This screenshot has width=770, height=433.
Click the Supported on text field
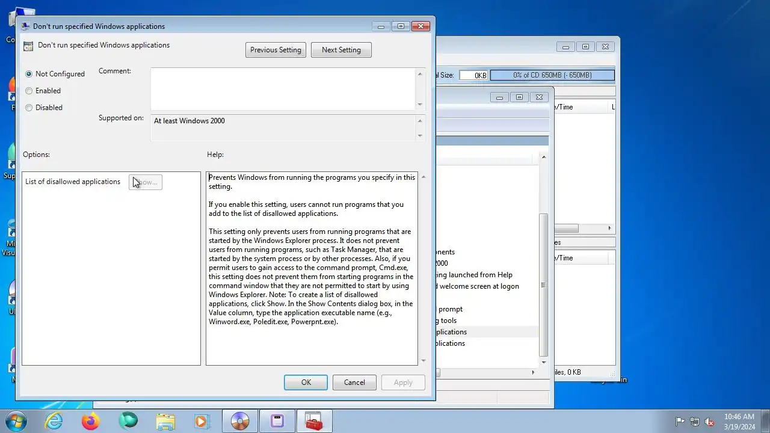point(283,128)
